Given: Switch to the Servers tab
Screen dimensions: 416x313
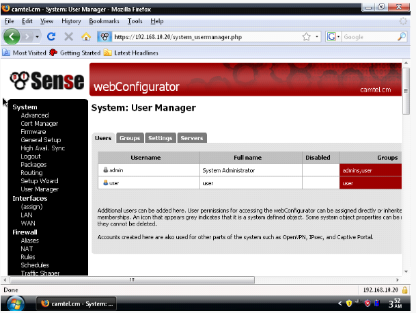Looking at the screenshot, I should 192,138.
